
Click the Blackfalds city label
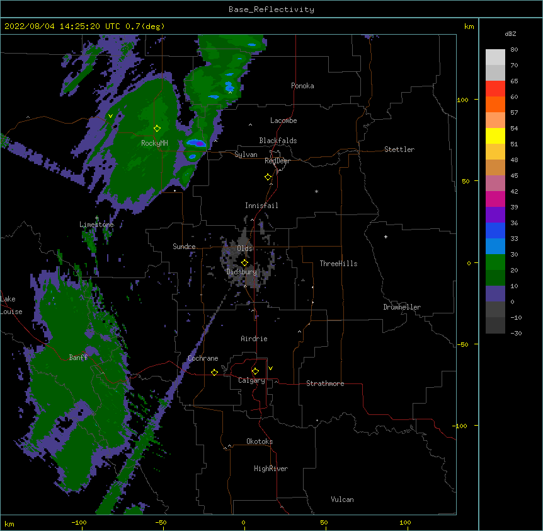pyautogui.click(x=278, y=141)
